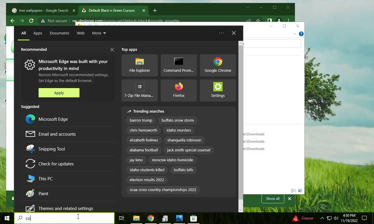Search trending jack smith special counsel
Screen dimensions: 374x224
[x=189, y=150]
